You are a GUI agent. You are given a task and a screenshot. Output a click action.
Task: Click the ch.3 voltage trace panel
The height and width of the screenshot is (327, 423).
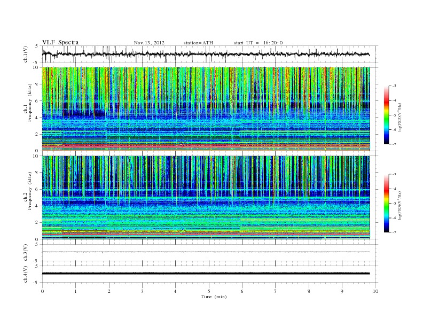click(210, 253)
